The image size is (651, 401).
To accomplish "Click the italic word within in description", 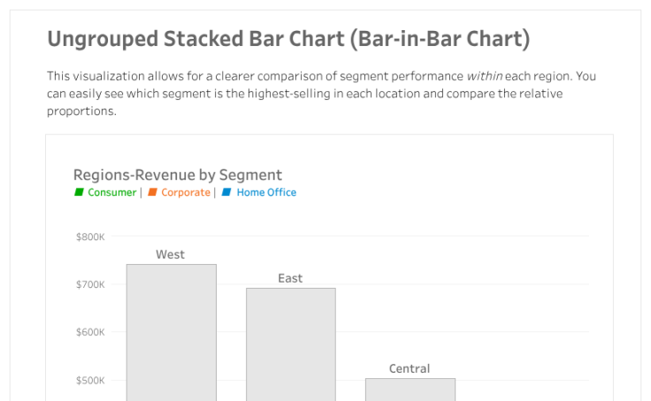I will (484, 77).
